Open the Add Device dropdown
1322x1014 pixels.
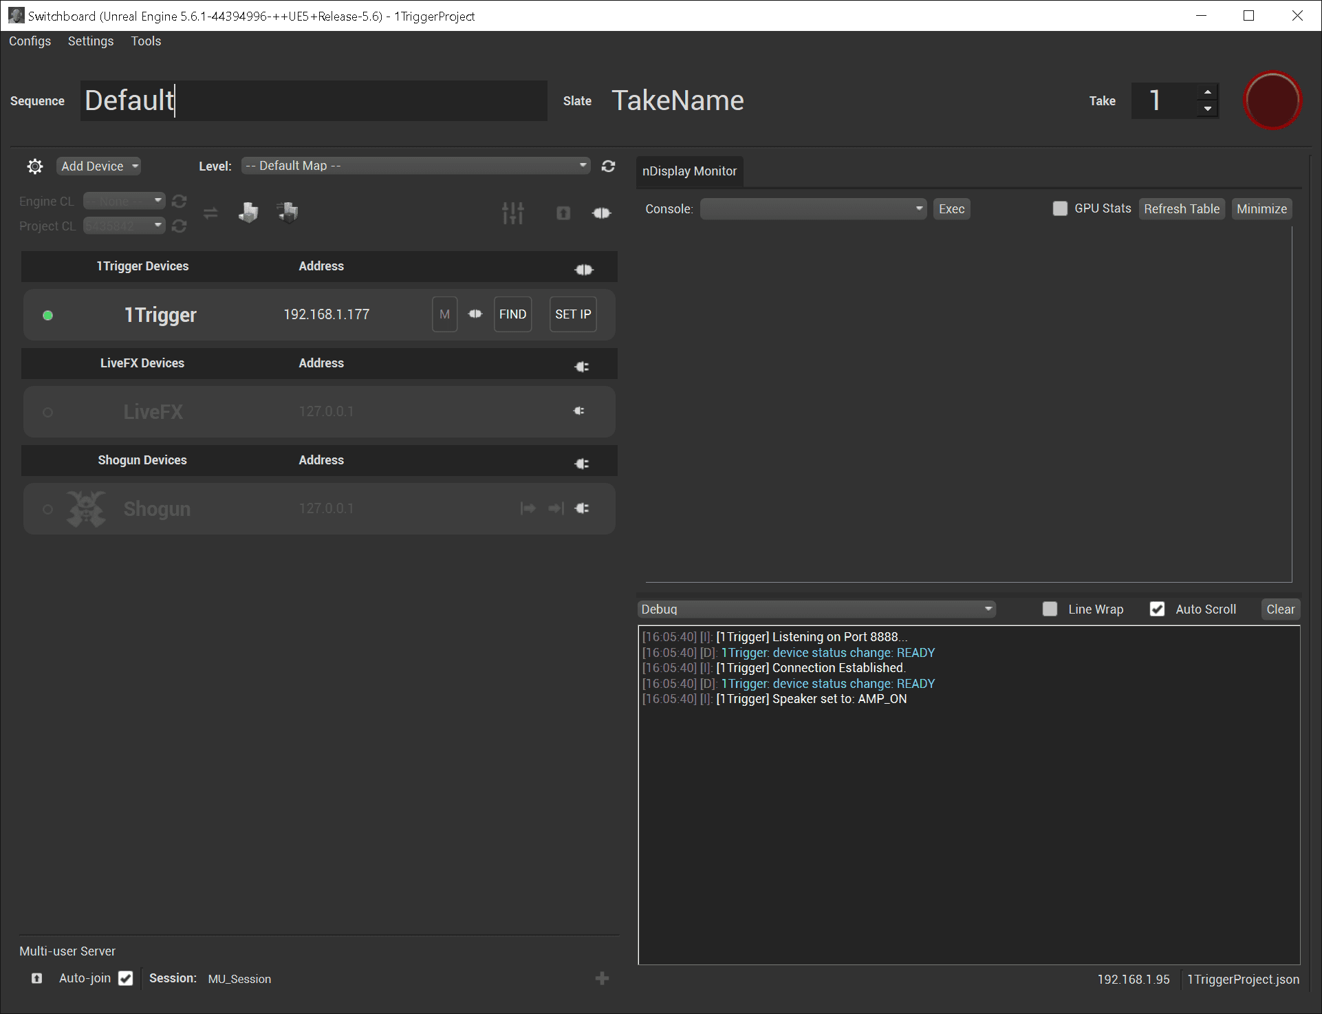[x=98, y=166]
